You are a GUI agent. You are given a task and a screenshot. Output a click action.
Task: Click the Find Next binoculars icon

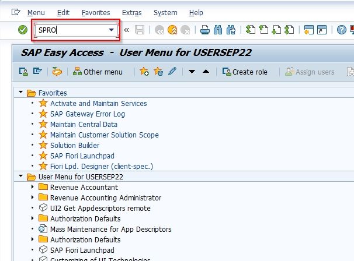231,30
